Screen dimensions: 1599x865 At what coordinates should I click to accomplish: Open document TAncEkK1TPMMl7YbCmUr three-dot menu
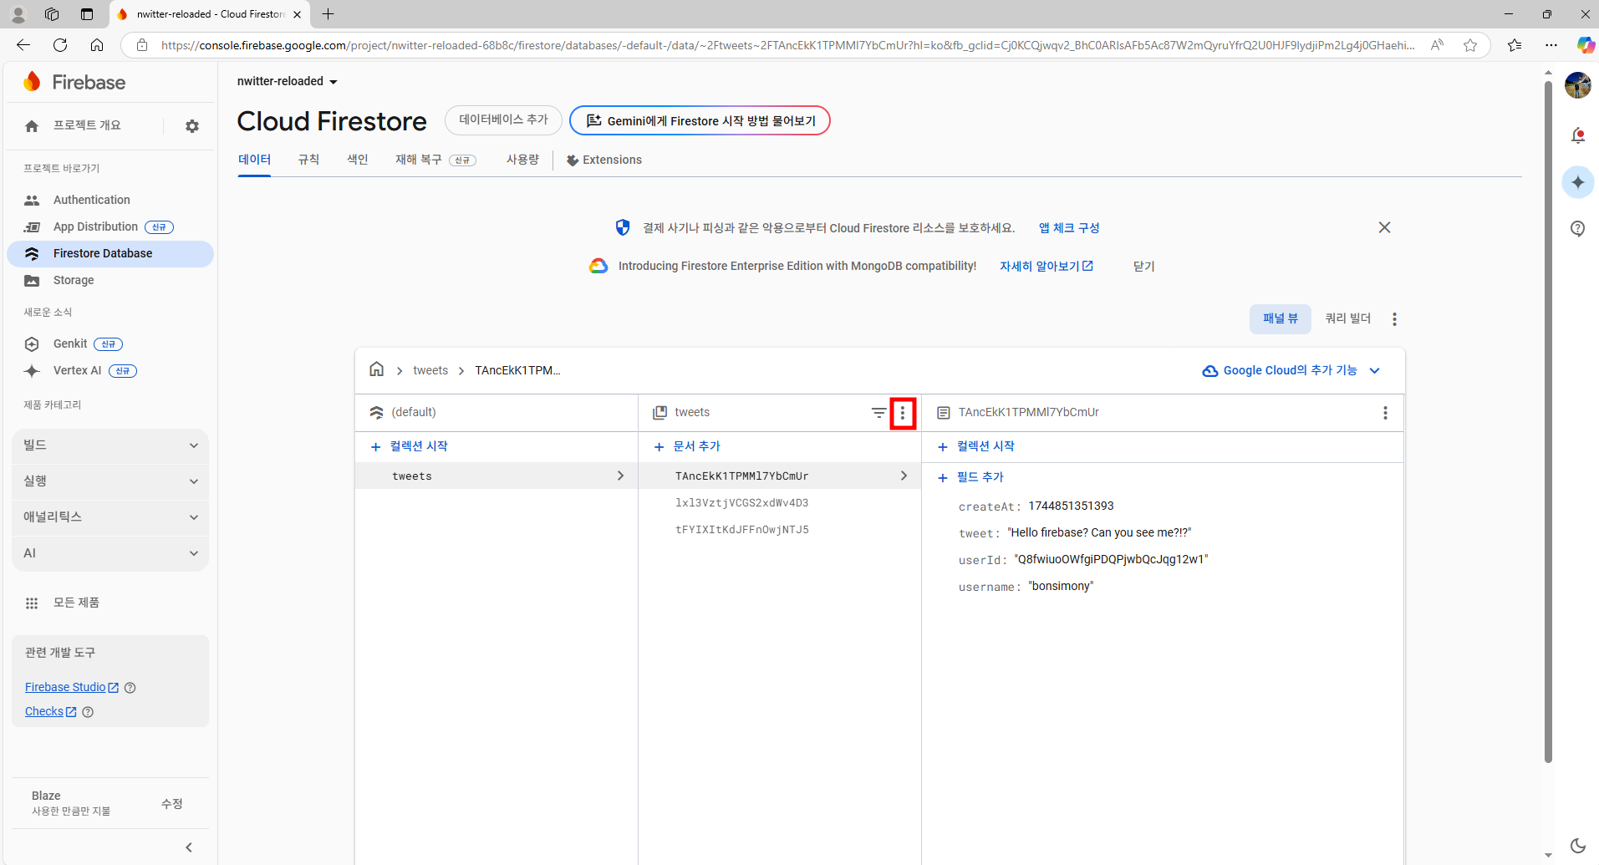[1385, 413]
